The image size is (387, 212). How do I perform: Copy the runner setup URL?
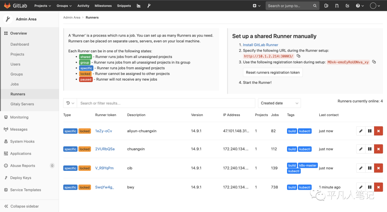[x=298, y=56]
